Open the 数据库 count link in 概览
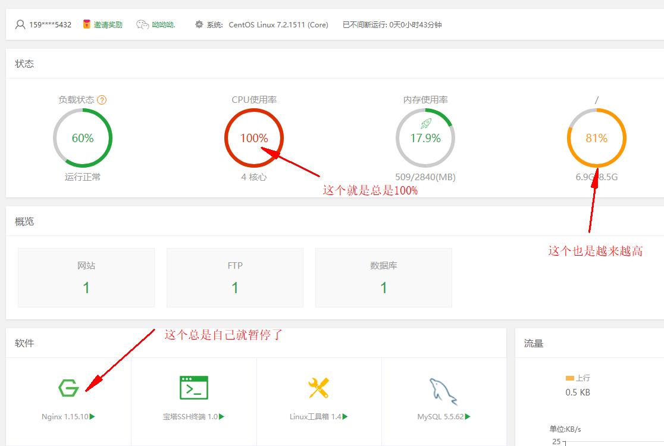Image resolution: width=664 pixels, height=446 pixels. point(383,287)
